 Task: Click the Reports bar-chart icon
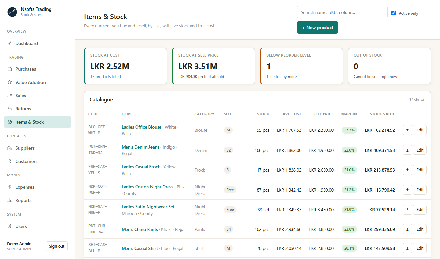[10, 200]
